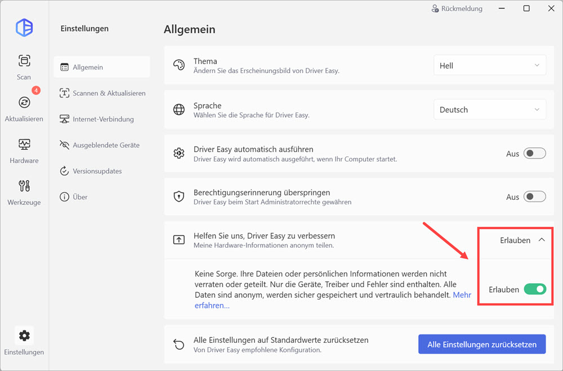Click the Einstellungen gear icon
Viewport: 563px width, 371px height.
pos(24,336)
